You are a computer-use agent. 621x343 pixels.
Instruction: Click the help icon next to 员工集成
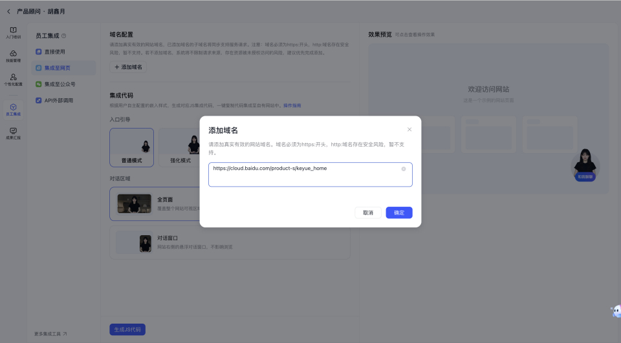[x=63, y=36]
